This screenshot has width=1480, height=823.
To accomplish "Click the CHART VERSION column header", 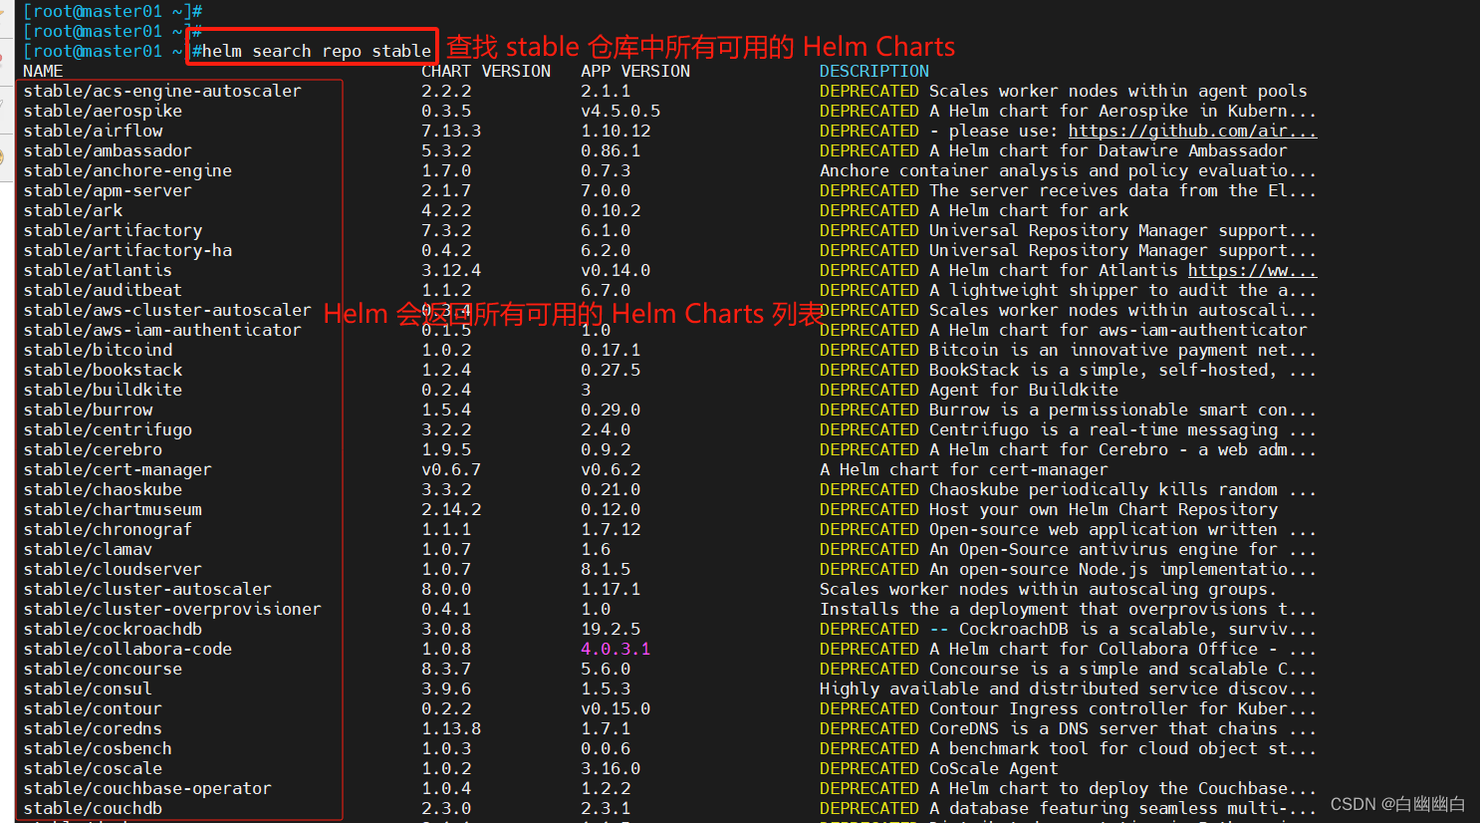I will tap(486, 71).
